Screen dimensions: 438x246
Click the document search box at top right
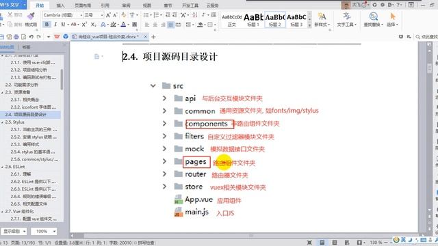426,36
